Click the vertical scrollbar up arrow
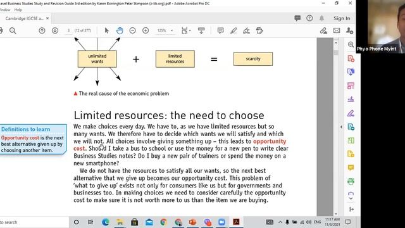This screenshot has height=228, width=405. click(x=336, y=43)
